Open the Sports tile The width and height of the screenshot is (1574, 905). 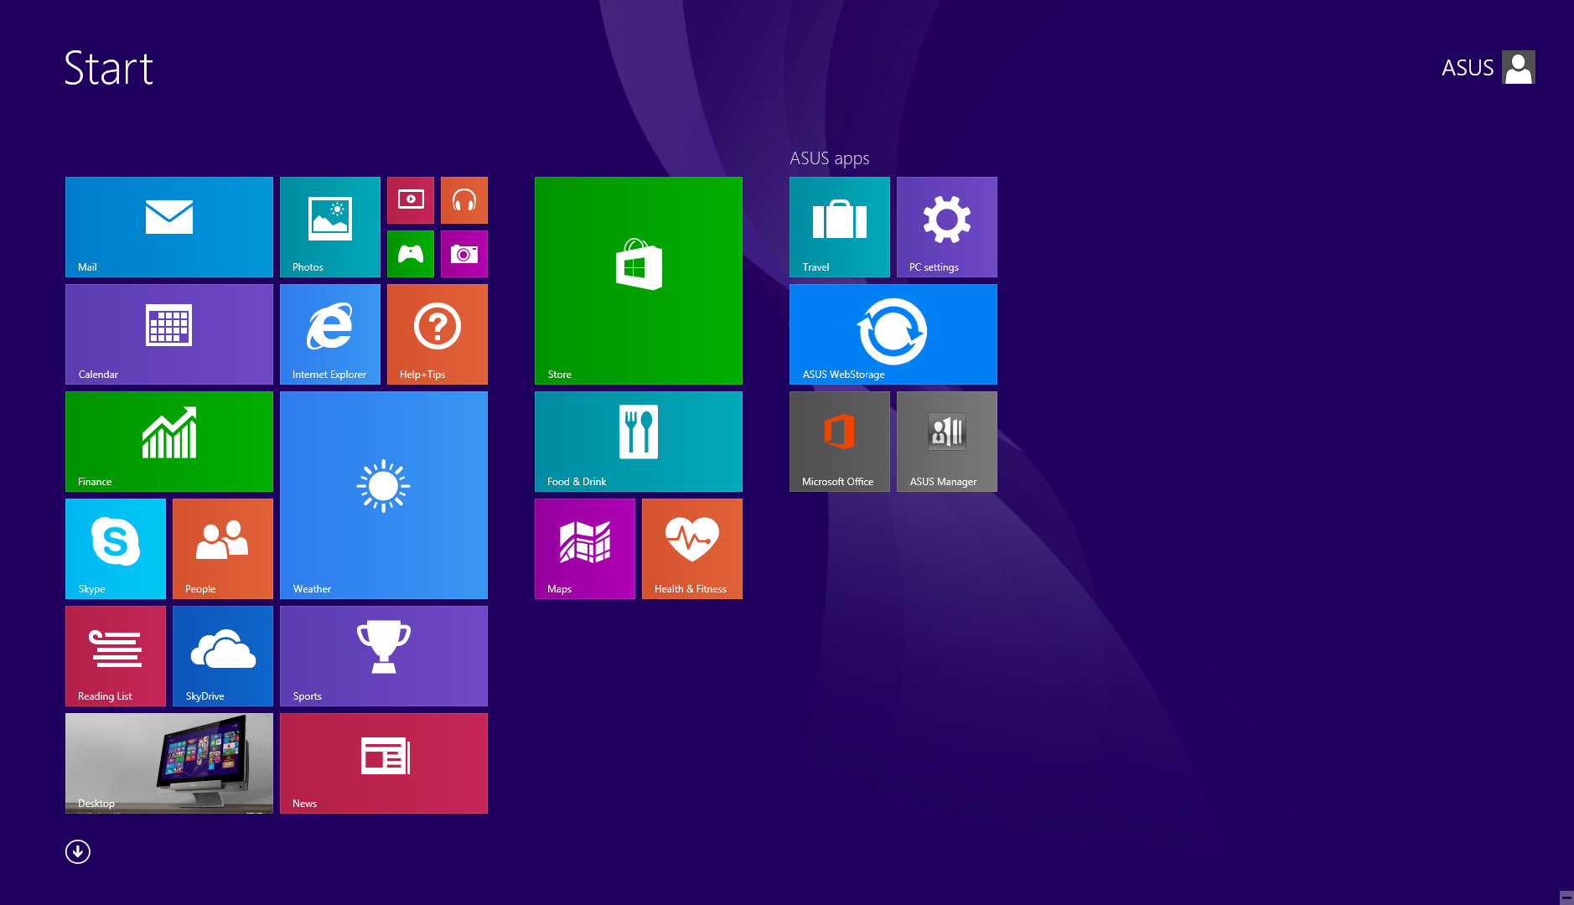click(x=384, y=656)
